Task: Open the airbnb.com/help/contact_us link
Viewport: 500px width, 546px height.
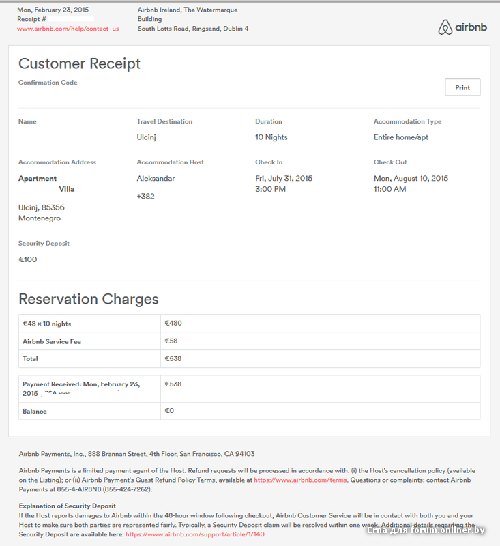Action: 68,29
